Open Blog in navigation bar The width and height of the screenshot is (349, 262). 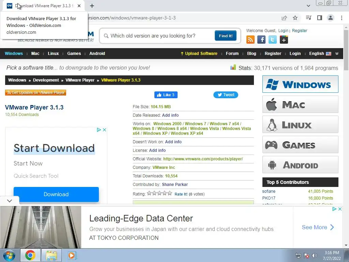click(x=252, y=54)
